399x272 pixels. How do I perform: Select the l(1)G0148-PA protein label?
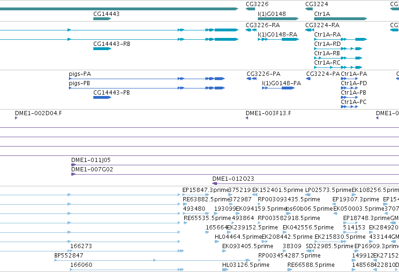point(281,83)
